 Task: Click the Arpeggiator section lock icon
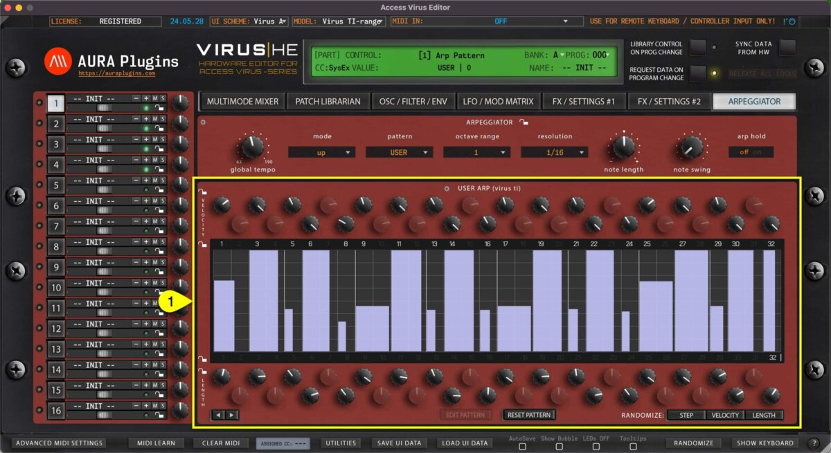tap(524, 122)
